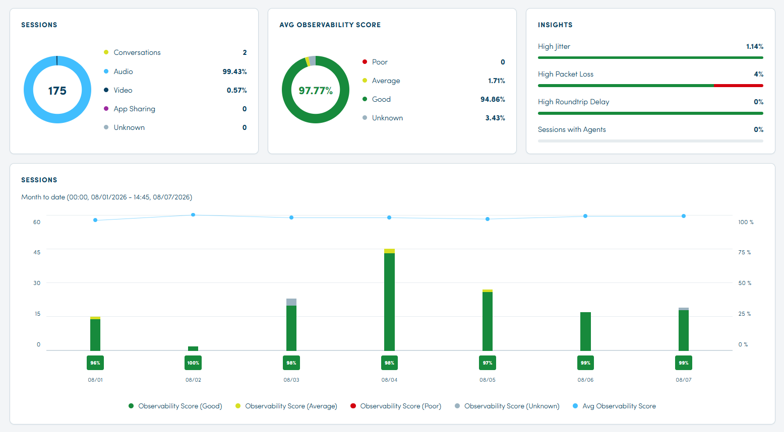Click the 97.77% score inside the donut
Viewport: 784px width, 432px height.
click(316, 91)
